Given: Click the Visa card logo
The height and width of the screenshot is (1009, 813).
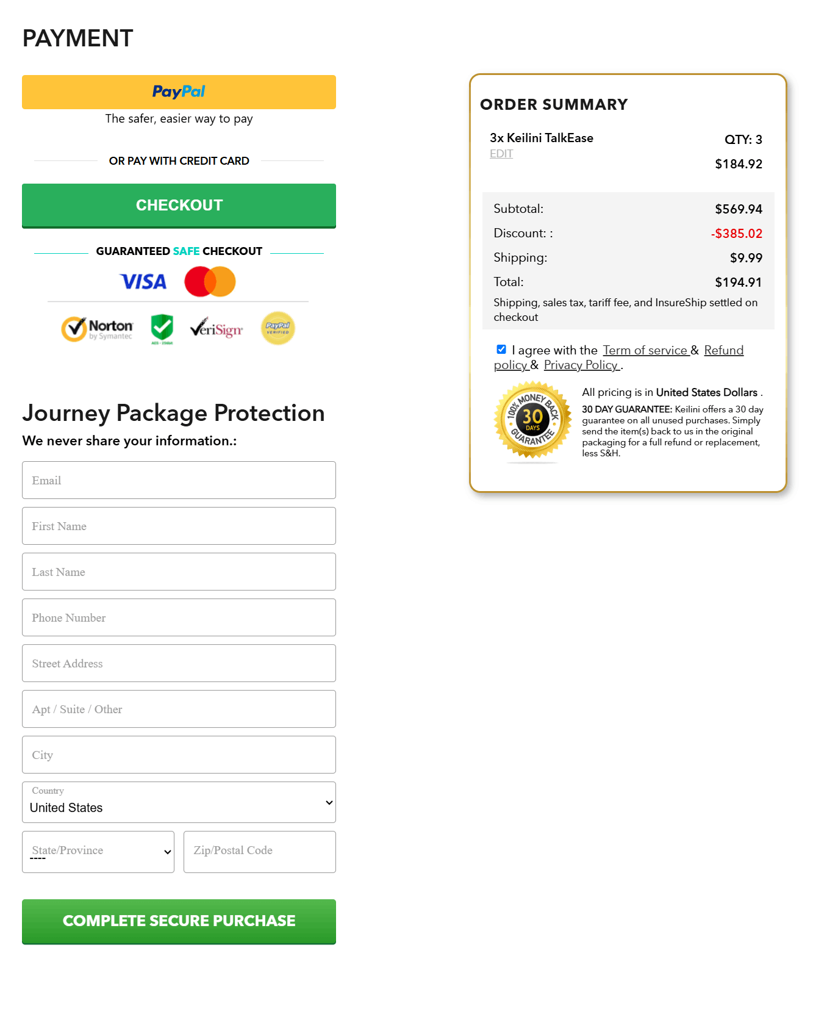Looking at the screenshot, I should tap(143, 281).
